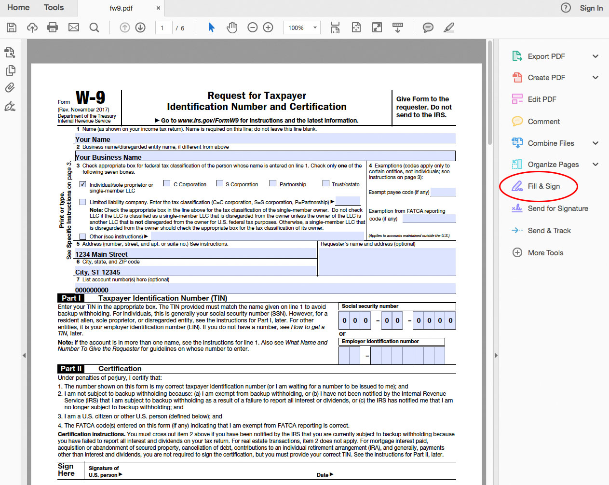Image resolution: width=609 pixels, height=485 pixels.
Task: Click Create PDF label
Action: click(x=546, y=78)
